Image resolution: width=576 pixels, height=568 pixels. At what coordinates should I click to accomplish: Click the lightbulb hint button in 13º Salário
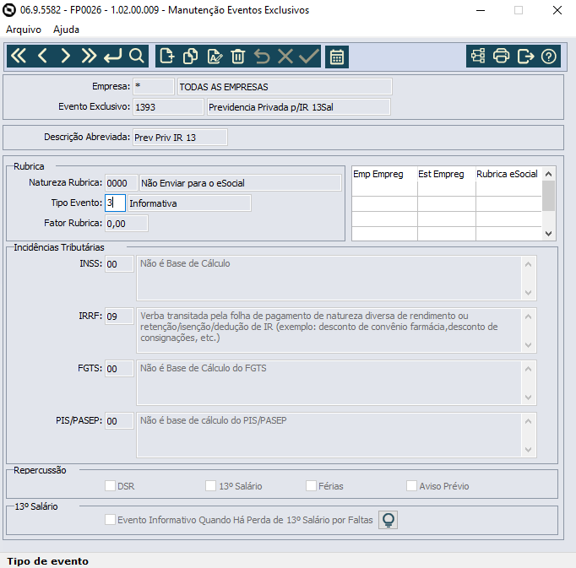point(389,520)
